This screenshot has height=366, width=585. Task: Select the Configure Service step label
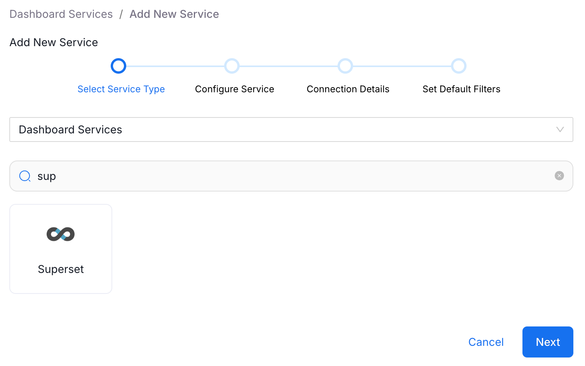point(235,89)
